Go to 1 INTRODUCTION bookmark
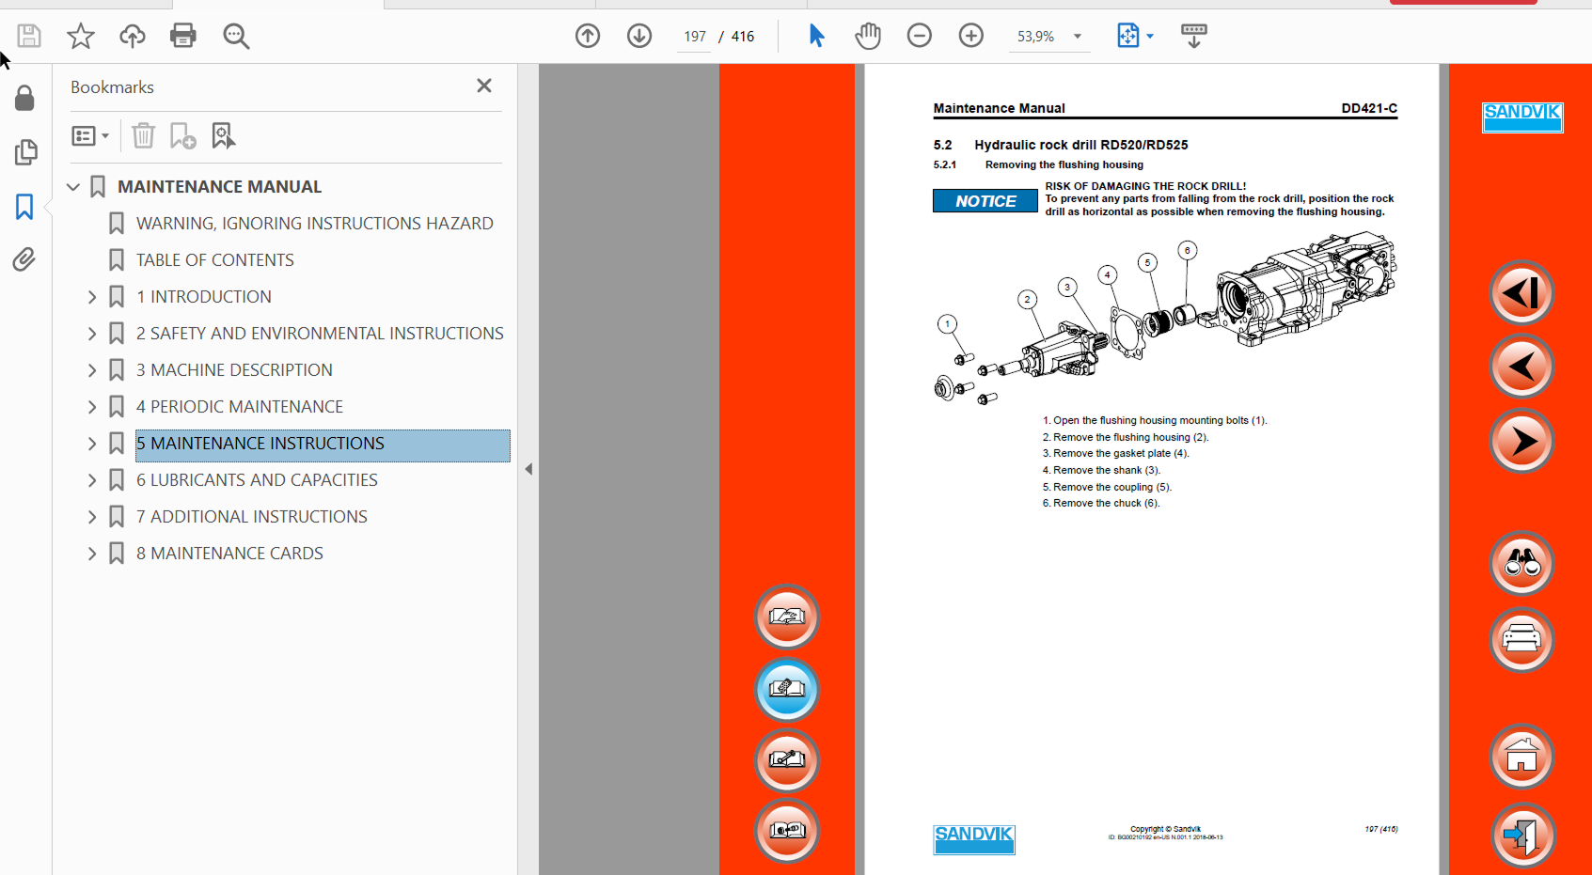This screenshot has width=1592, height=875. point(204,297)
